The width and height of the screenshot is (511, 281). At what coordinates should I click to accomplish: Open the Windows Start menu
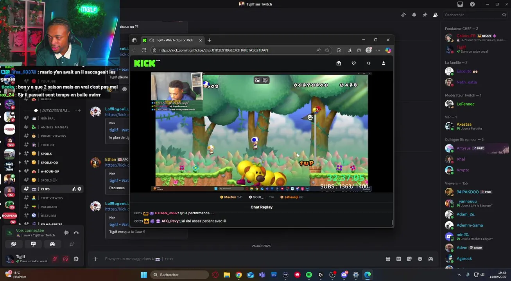tap(143, 275)
